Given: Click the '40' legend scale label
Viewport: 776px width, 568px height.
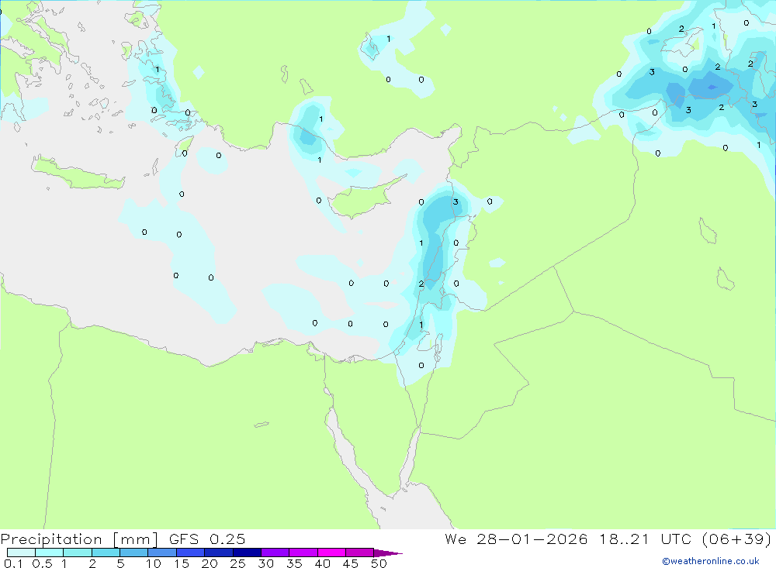Looking at the screenshot, I should tap(322, 563).
